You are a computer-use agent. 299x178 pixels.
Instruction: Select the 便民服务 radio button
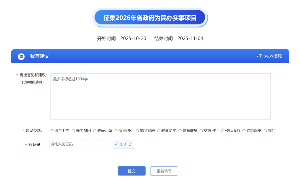[223, 131]
